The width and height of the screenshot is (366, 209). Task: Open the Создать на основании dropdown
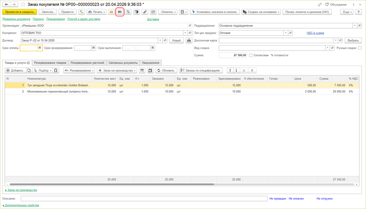tap(261, 12)
